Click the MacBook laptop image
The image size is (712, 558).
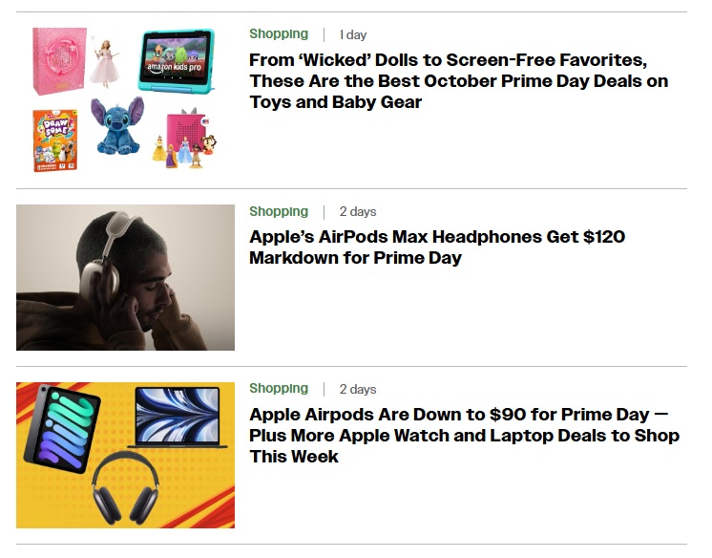pos(178,418)
